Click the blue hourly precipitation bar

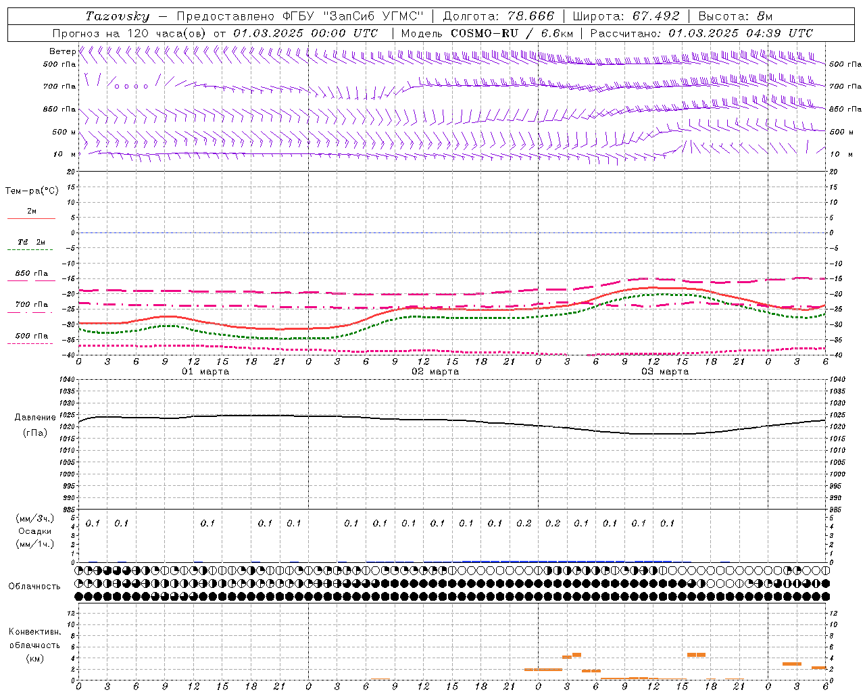(x=566, y=561)
